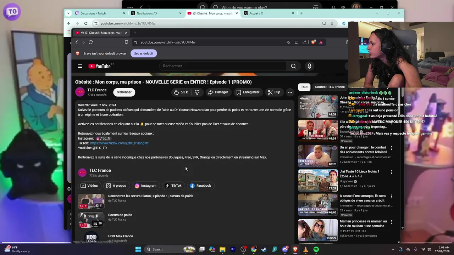The image size is (454, 255).
Task: Star this page in the Chrome window
Action: (x=332, y=23)
